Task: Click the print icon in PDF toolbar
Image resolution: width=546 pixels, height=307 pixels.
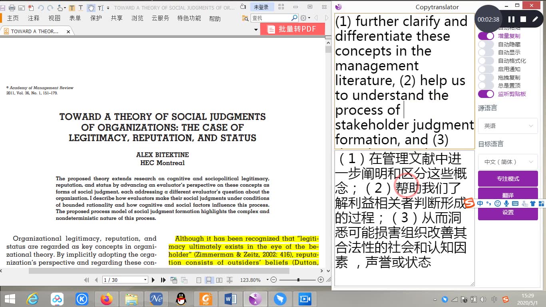Action: point(12,8)
